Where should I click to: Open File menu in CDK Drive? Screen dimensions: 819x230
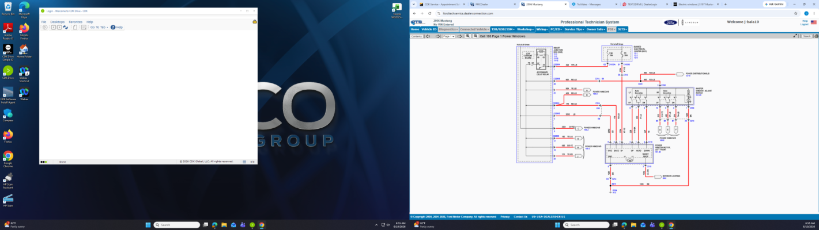tap(44, 22)
